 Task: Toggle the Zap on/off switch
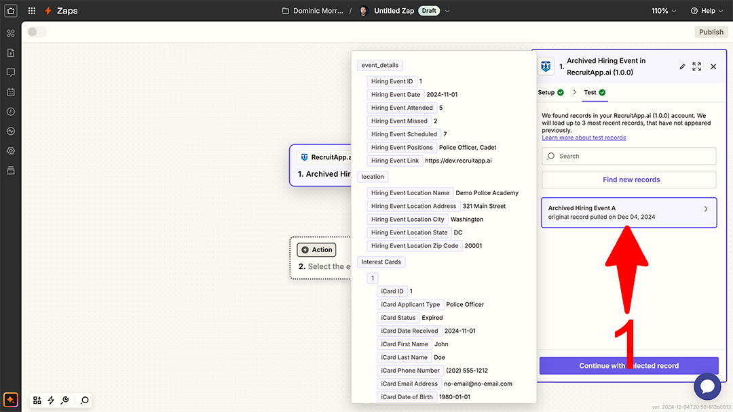click(x=37, y=32)
